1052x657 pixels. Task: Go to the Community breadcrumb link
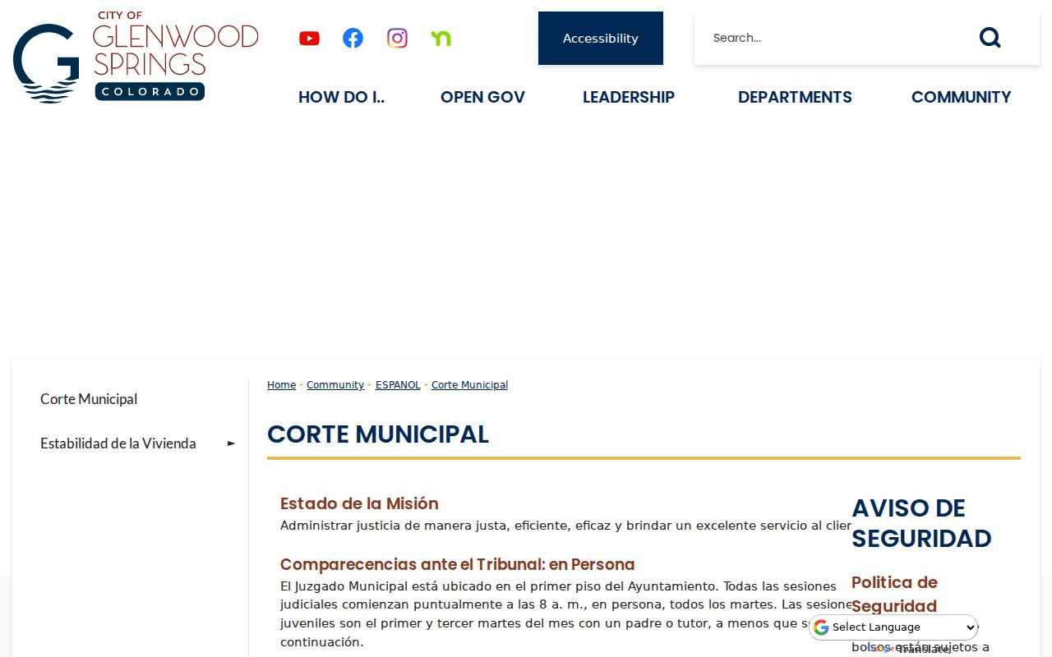(x=335, y=385)
